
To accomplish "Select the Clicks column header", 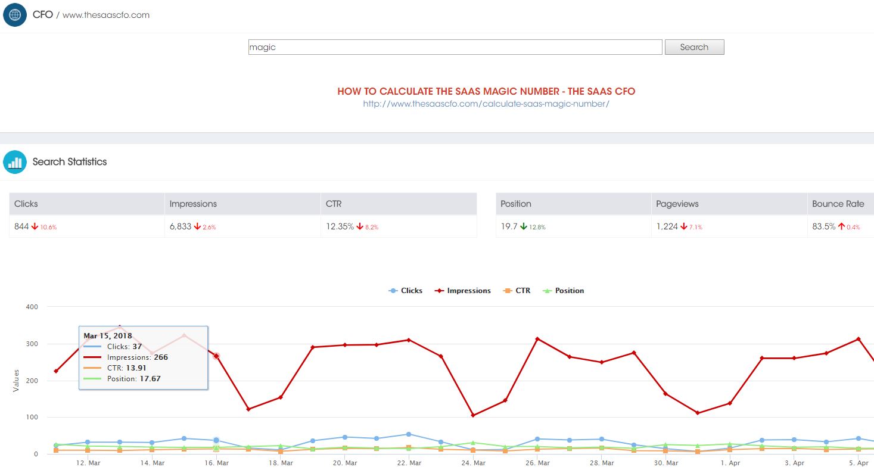I will coord(86,204).
